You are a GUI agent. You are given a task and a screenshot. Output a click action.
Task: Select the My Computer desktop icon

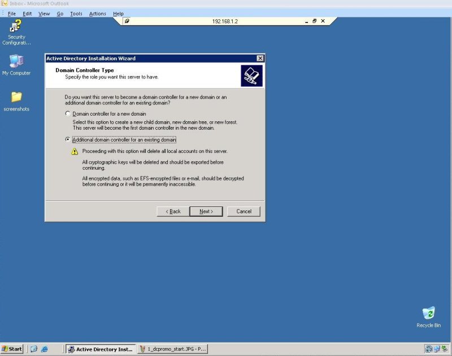pyautogui.click(x=16, y=65)
